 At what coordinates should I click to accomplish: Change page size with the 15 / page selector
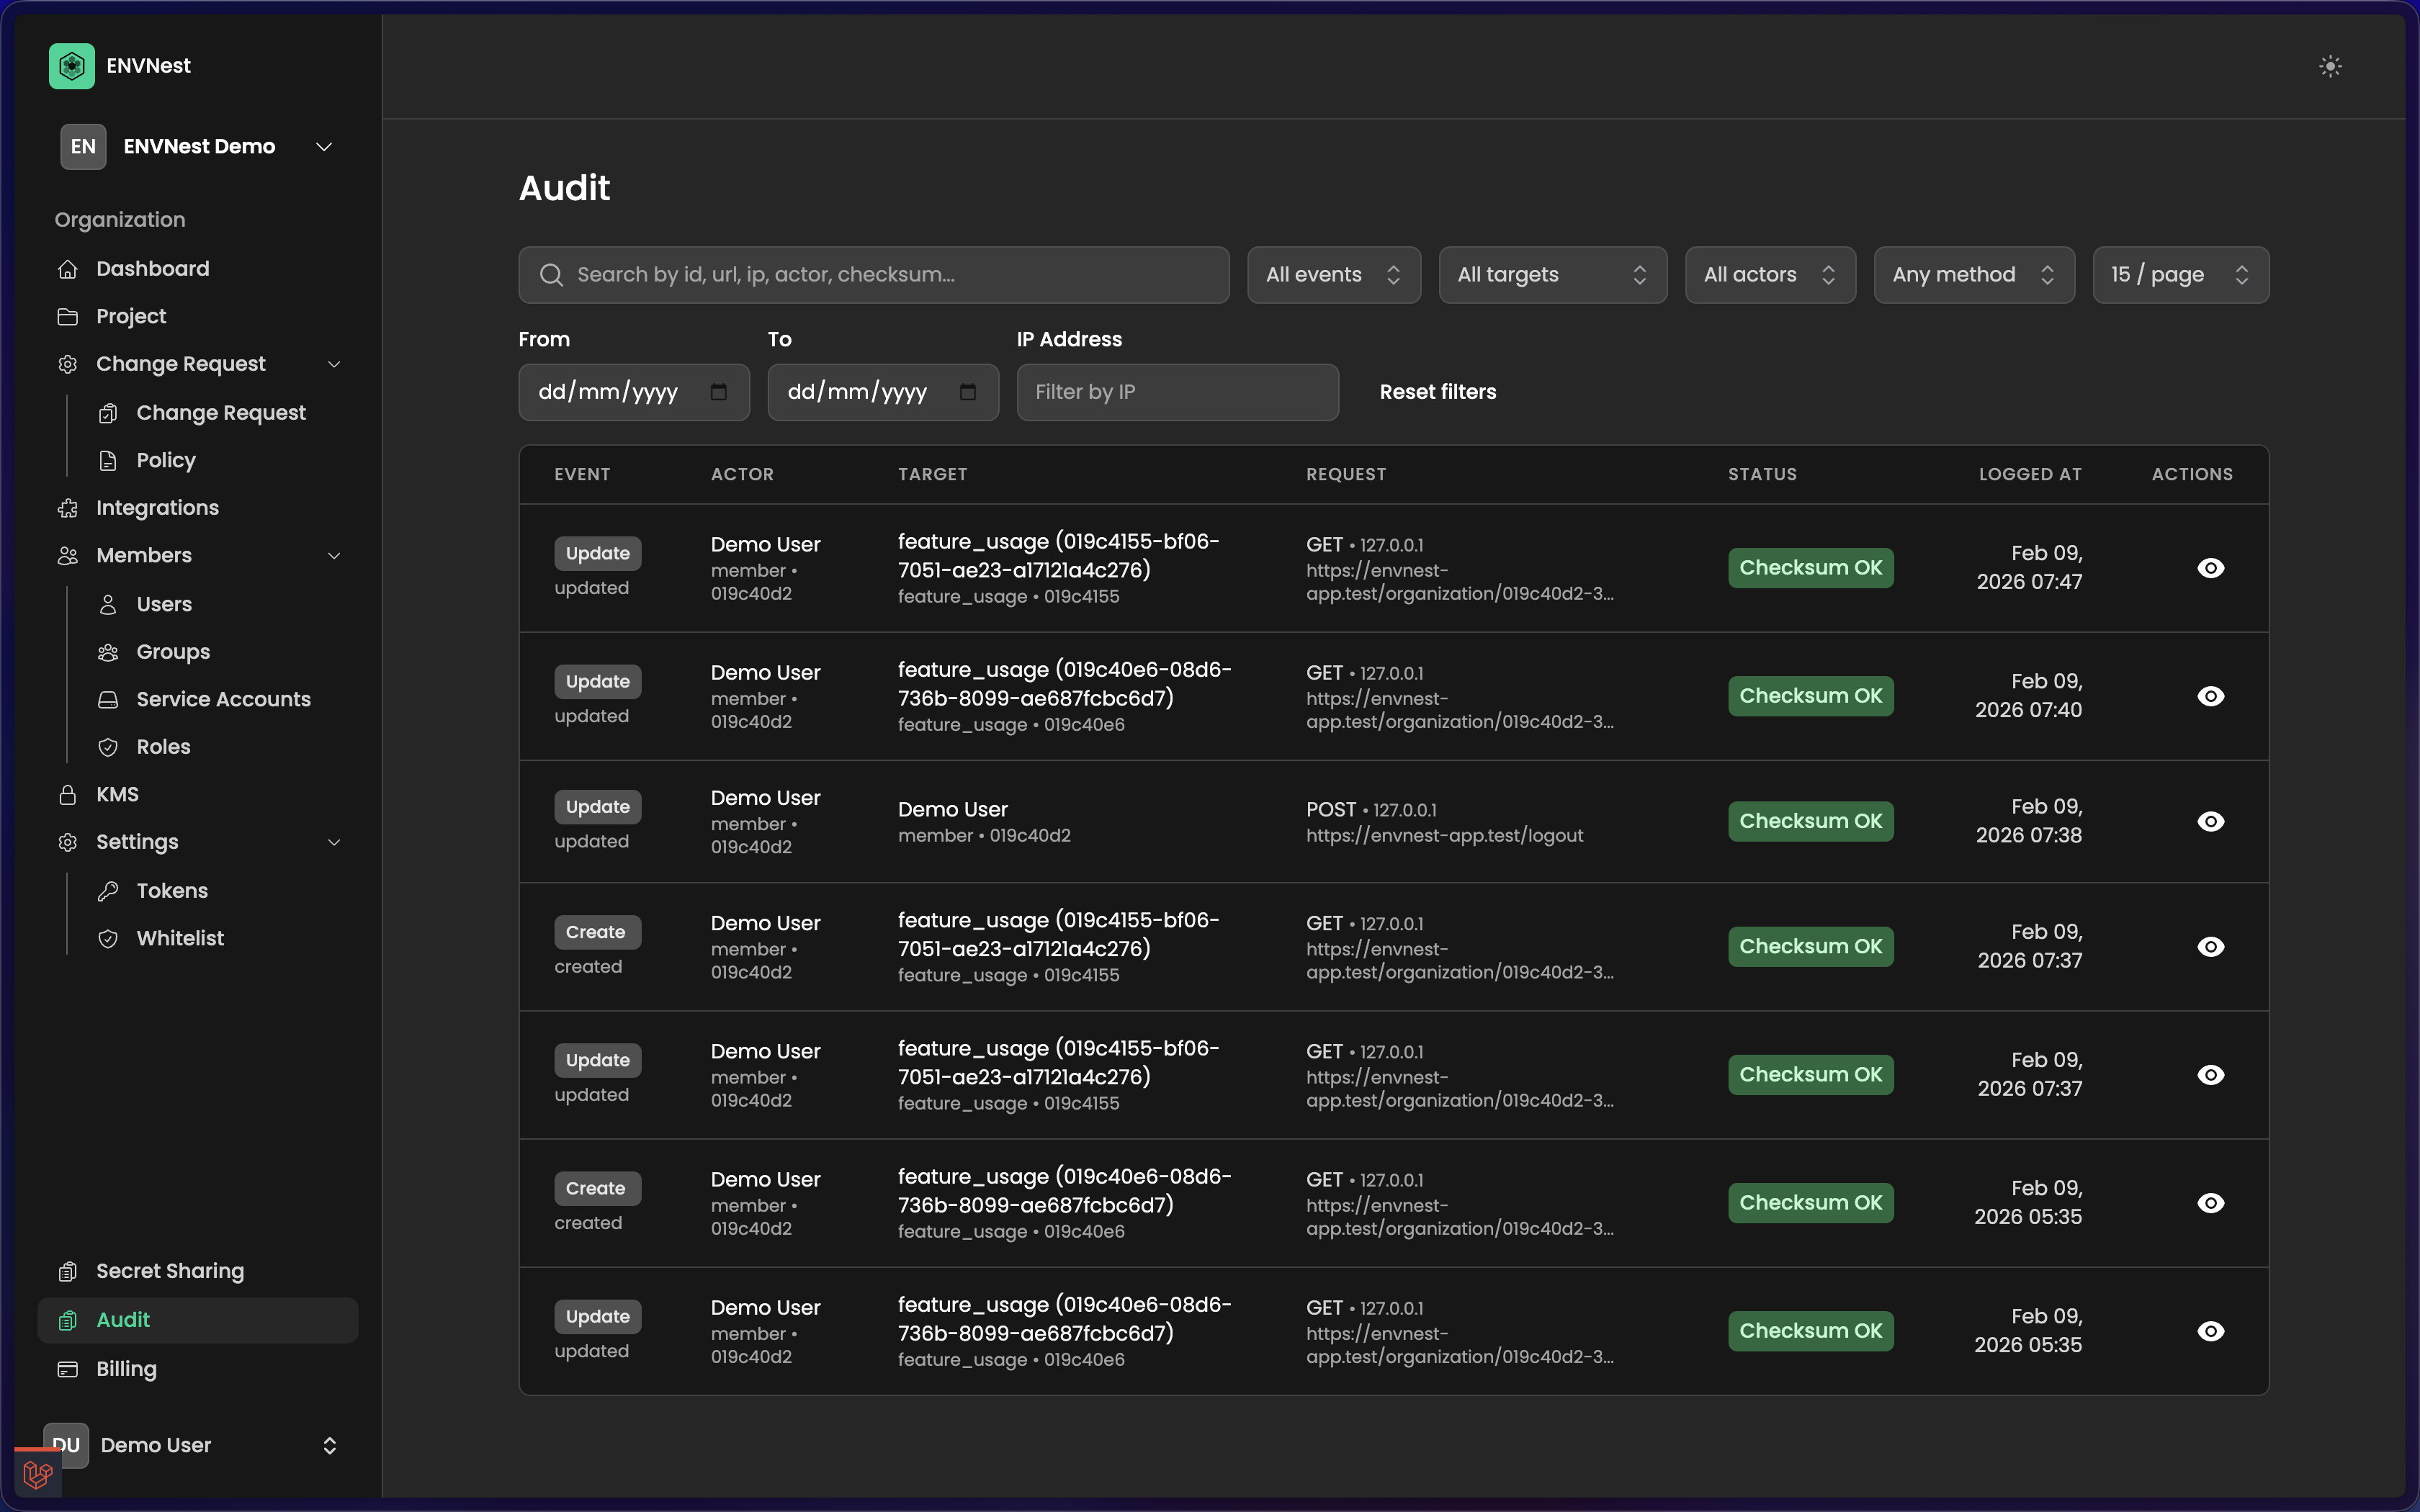coord(2180,274)
